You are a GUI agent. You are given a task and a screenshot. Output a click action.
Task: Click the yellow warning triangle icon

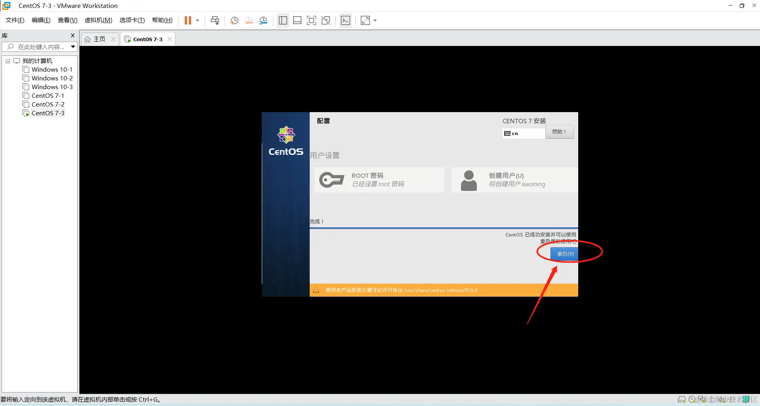click(316, 290)
